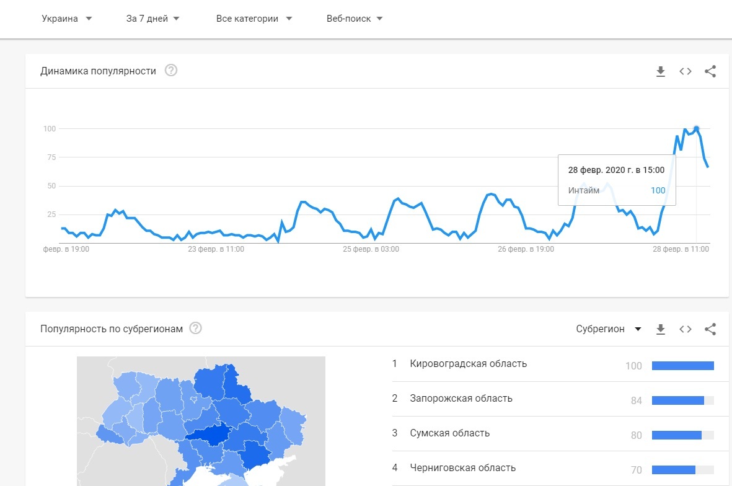
Task: Open the Субрегион view selector
Action: (609, 329)
